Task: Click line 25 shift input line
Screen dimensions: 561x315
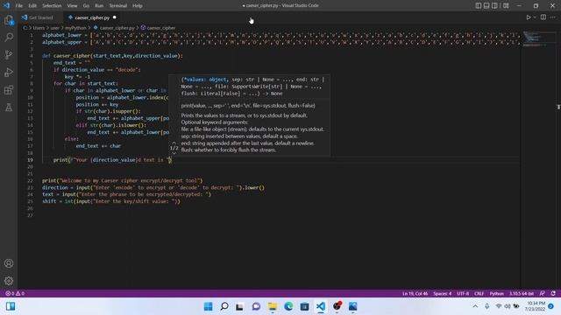Action: (x=111, y=201)
